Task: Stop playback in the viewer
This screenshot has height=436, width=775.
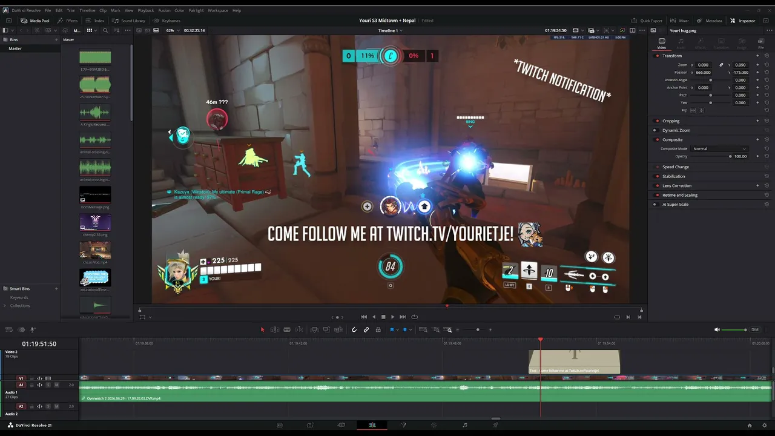Action: click(x=383, y=317)
